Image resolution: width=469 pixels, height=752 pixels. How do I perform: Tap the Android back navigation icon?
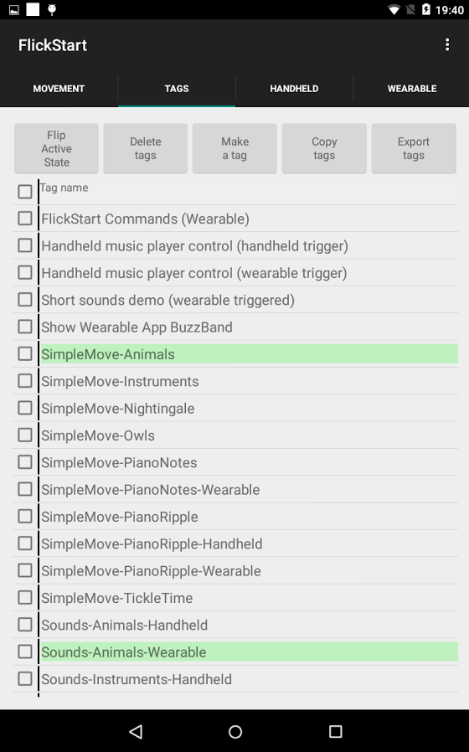point(137,731)
